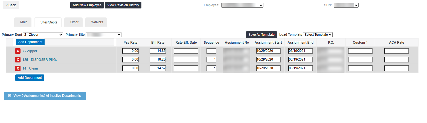Click the Back button
427x123 pixels.
pyautogui.click(x=11, y=5)
